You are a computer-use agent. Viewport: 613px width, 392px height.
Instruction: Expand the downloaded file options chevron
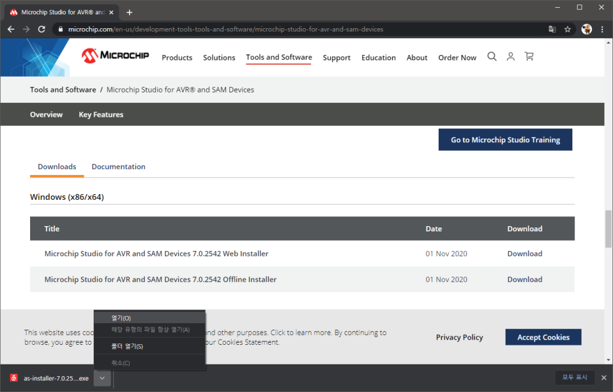(102, 378)
